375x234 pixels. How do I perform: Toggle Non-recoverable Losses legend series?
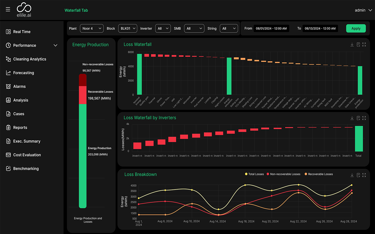[x=283, y=174]
